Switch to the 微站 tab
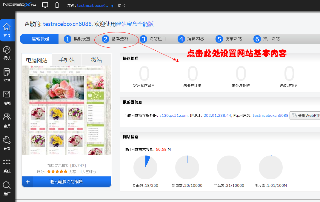Viewport: 320px width, 202px height. pos(96,60)
